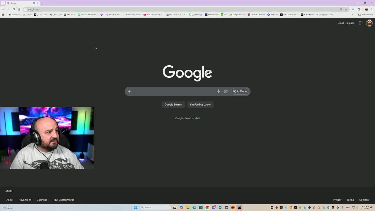Click the zoom magnifier icon in address bar
This screenshot has width=375, height=211.
click(341, 9)
